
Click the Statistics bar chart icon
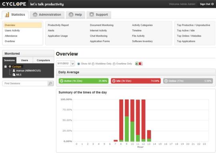pyautogui.click(x=7, y=15)
